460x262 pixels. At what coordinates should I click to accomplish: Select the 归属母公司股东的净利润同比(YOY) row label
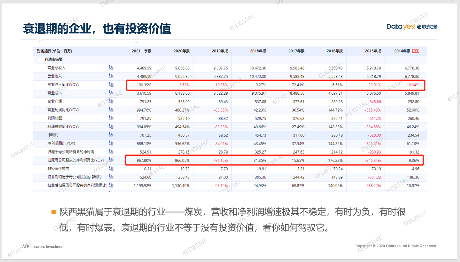[x=75, y=160]
